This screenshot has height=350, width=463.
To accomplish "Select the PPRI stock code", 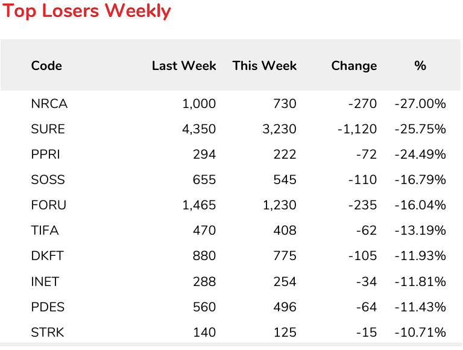I will [46, 154].
